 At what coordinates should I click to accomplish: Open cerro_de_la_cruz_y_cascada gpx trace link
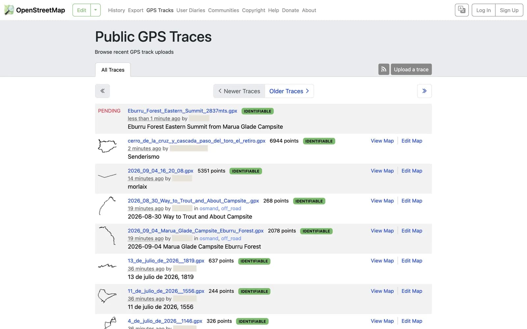pos(197,141)
